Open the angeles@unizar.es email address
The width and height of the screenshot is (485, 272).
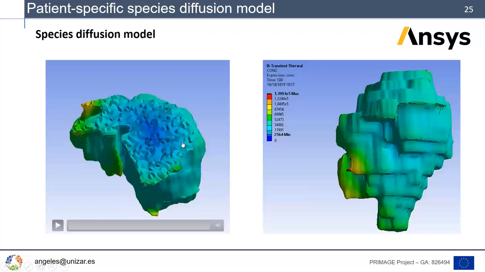pos(65,262)
